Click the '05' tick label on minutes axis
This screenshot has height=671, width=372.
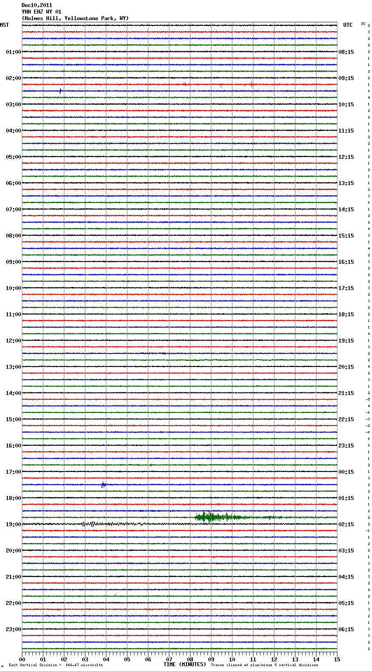[x=127, y=659]
